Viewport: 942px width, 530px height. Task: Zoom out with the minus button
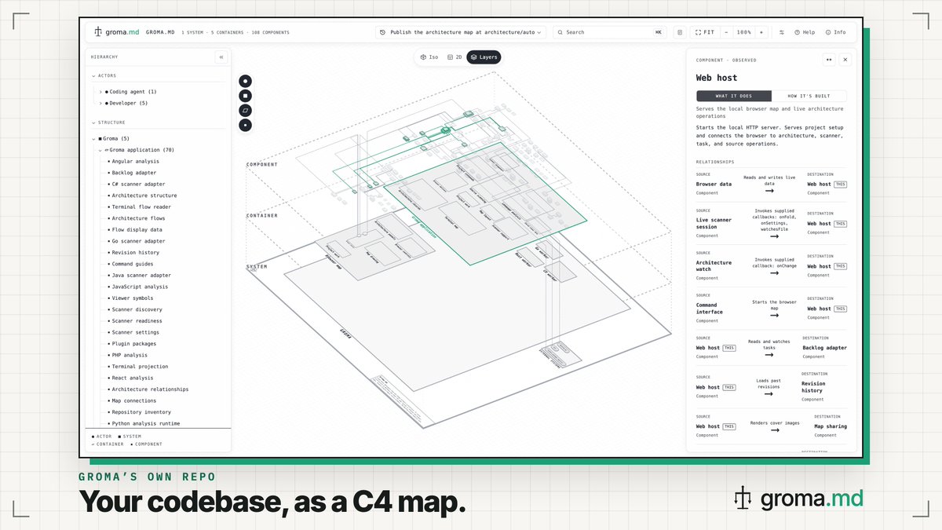coord(726,32)
